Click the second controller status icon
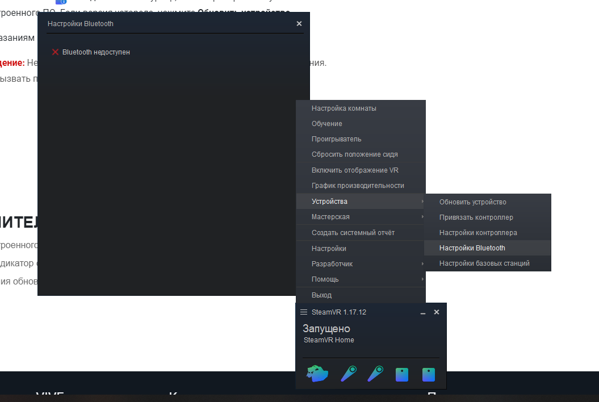The width and height of the screenshot is (599, 402). 375,374
